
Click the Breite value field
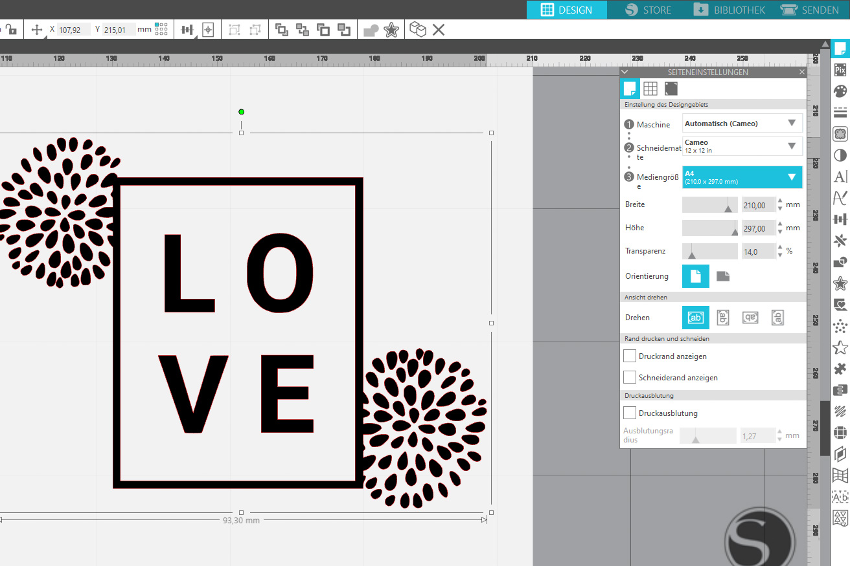click(758, 205)
